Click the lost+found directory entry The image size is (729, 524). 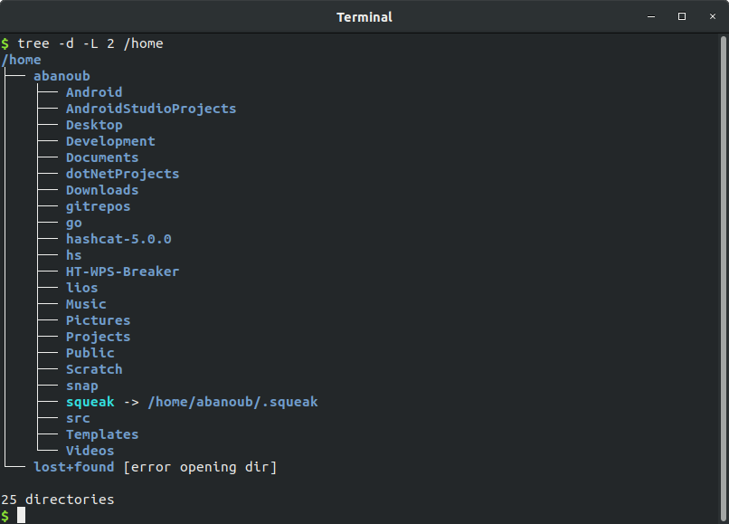click(73, 467)
